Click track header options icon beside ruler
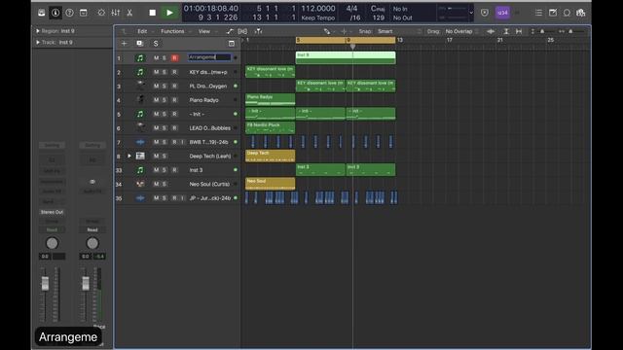This screenshot has width=623, height=350. tap(232, 43)
